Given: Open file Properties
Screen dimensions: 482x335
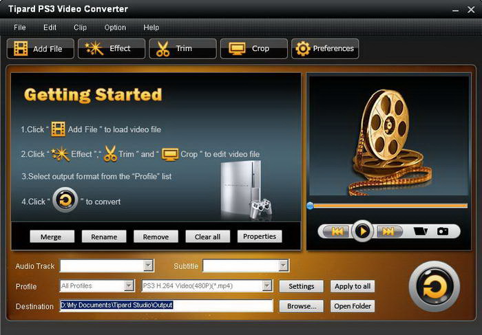Looking at the screenshot, I should pyautogui.click(x=260, y=237).
